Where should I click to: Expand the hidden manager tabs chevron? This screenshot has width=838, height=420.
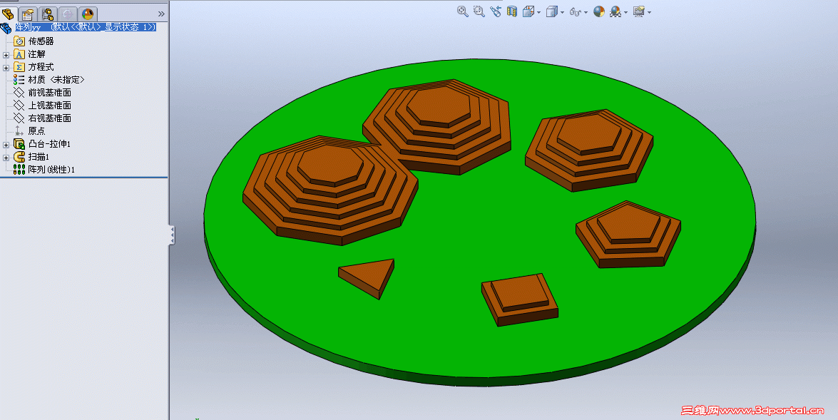pyautogui.click(x=161, y=14)
